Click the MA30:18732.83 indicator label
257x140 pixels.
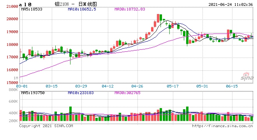pos(130,9)
